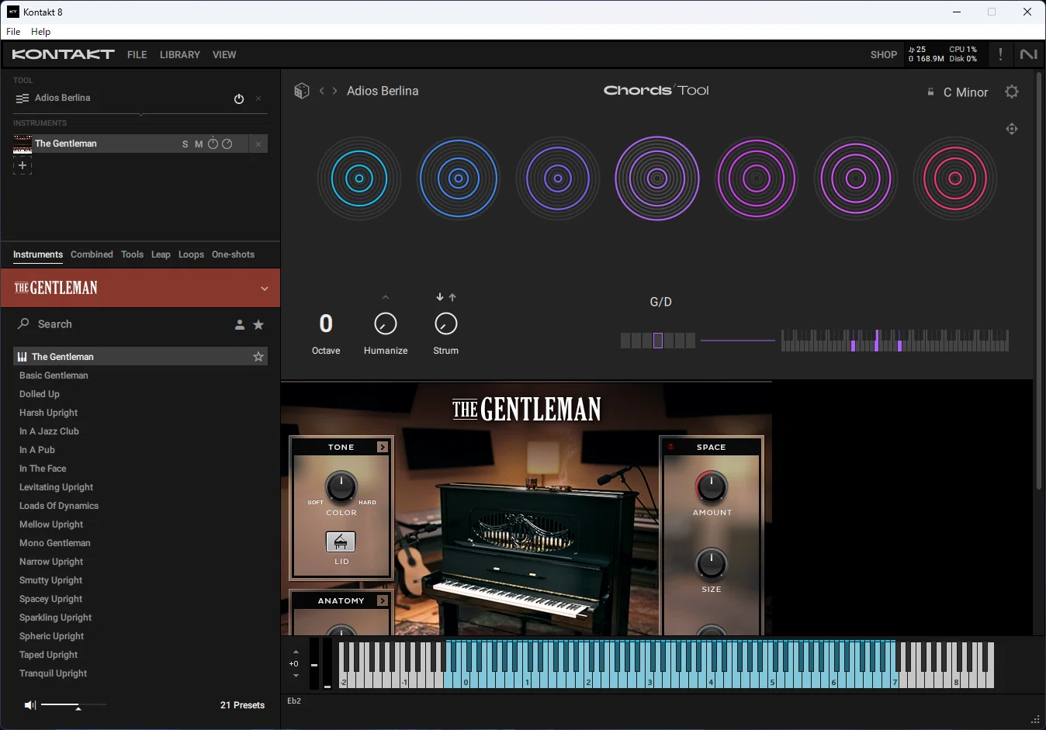Trigger the pink-purple sixth chord disc

pyautogui.click(x=856, y=178)
